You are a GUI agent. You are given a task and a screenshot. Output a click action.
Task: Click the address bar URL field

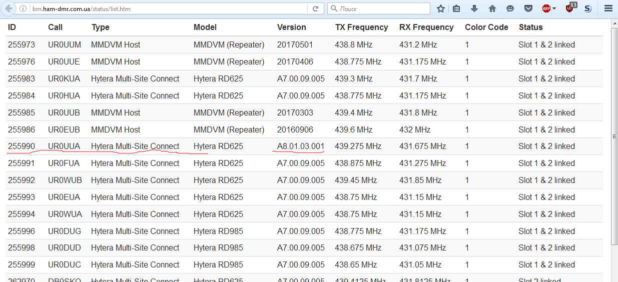pos(165,8)
